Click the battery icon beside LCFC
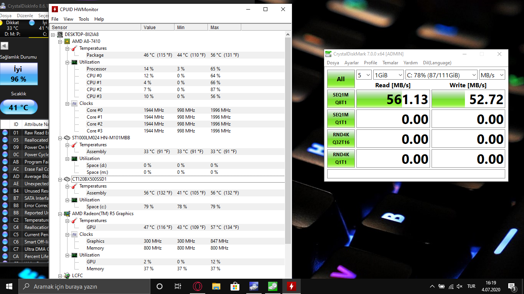 (67, 276)
